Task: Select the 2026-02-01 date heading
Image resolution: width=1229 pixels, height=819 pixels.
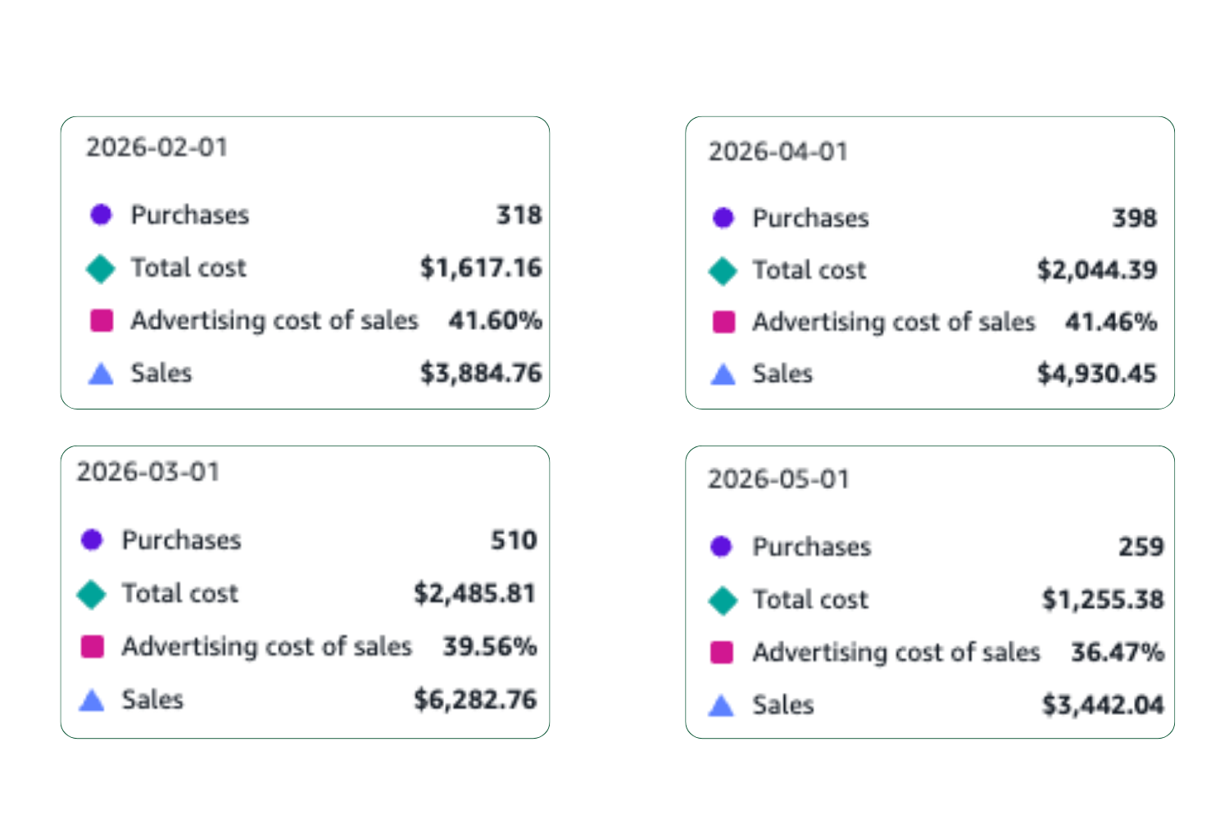Action: pos(157,147)
